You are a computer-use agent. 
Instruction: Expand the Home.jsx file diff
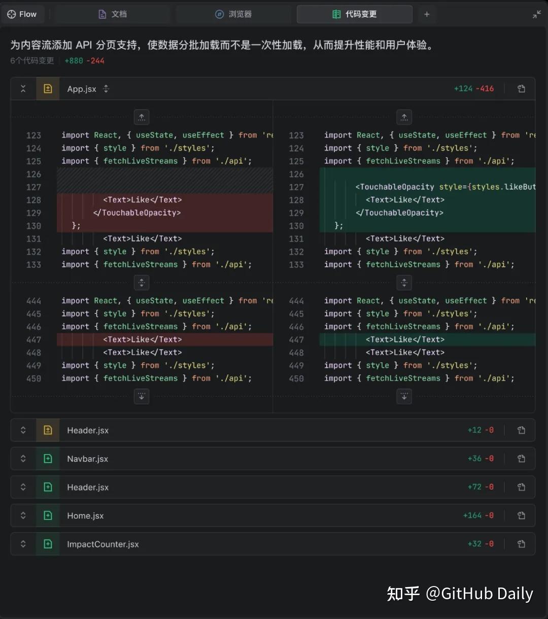point(23,515)
